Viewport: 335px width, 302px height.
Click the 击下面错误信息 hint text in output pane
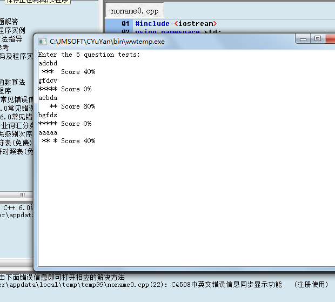[x=62, y=277]
